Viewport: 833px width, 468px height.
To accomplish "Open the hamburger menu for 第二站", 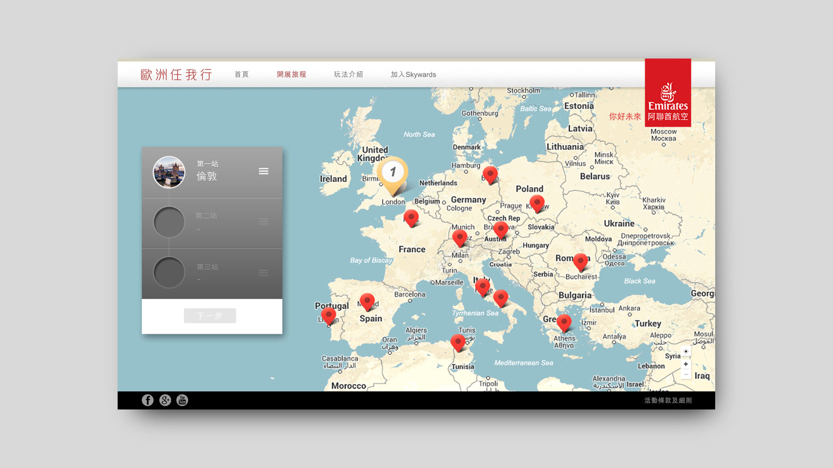I will pos(263,222).
